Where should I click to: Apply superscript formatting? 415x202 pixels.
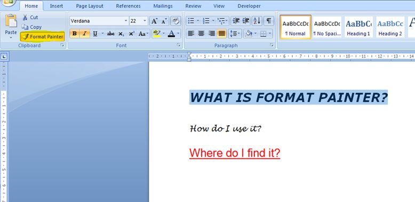click(132, 34)
